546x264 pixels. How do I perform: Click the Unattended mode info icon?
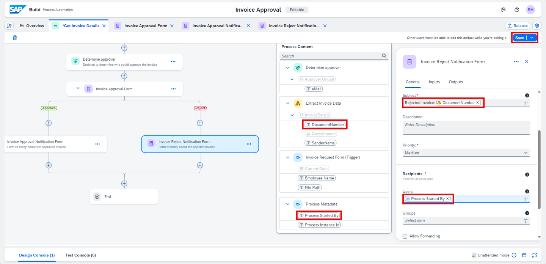click(514, 255)
